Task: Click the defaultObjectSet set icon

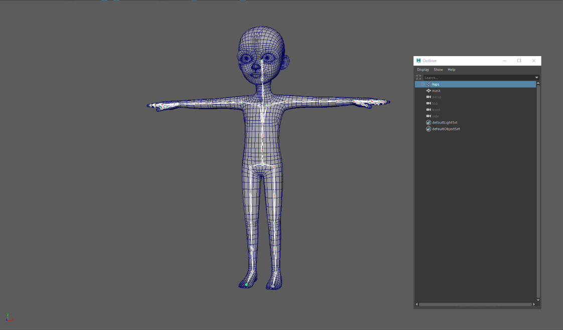Action: (x=429, y=129)
